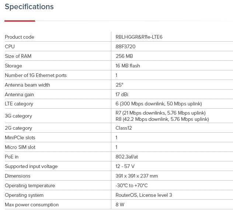This screenshot has height=213, width=233.
Task: Select the 802.3af/at PoE in value
Action: point(127,157)
